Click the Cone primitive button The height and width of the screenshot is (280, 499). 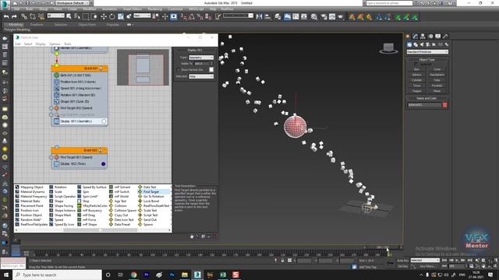click(437, 69)
